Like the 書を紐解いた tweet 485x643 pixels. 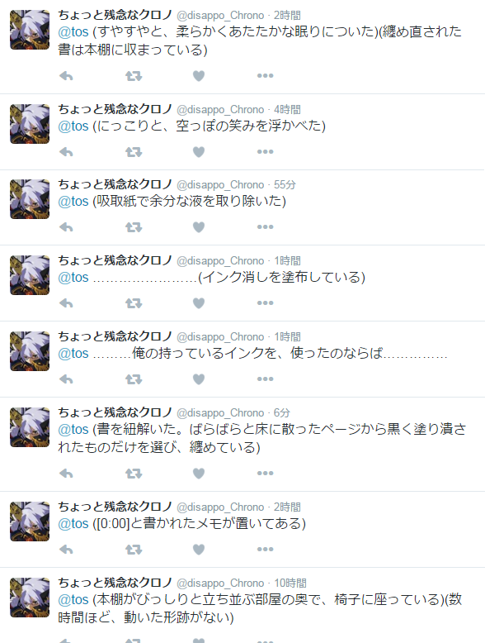coord(199,474)
